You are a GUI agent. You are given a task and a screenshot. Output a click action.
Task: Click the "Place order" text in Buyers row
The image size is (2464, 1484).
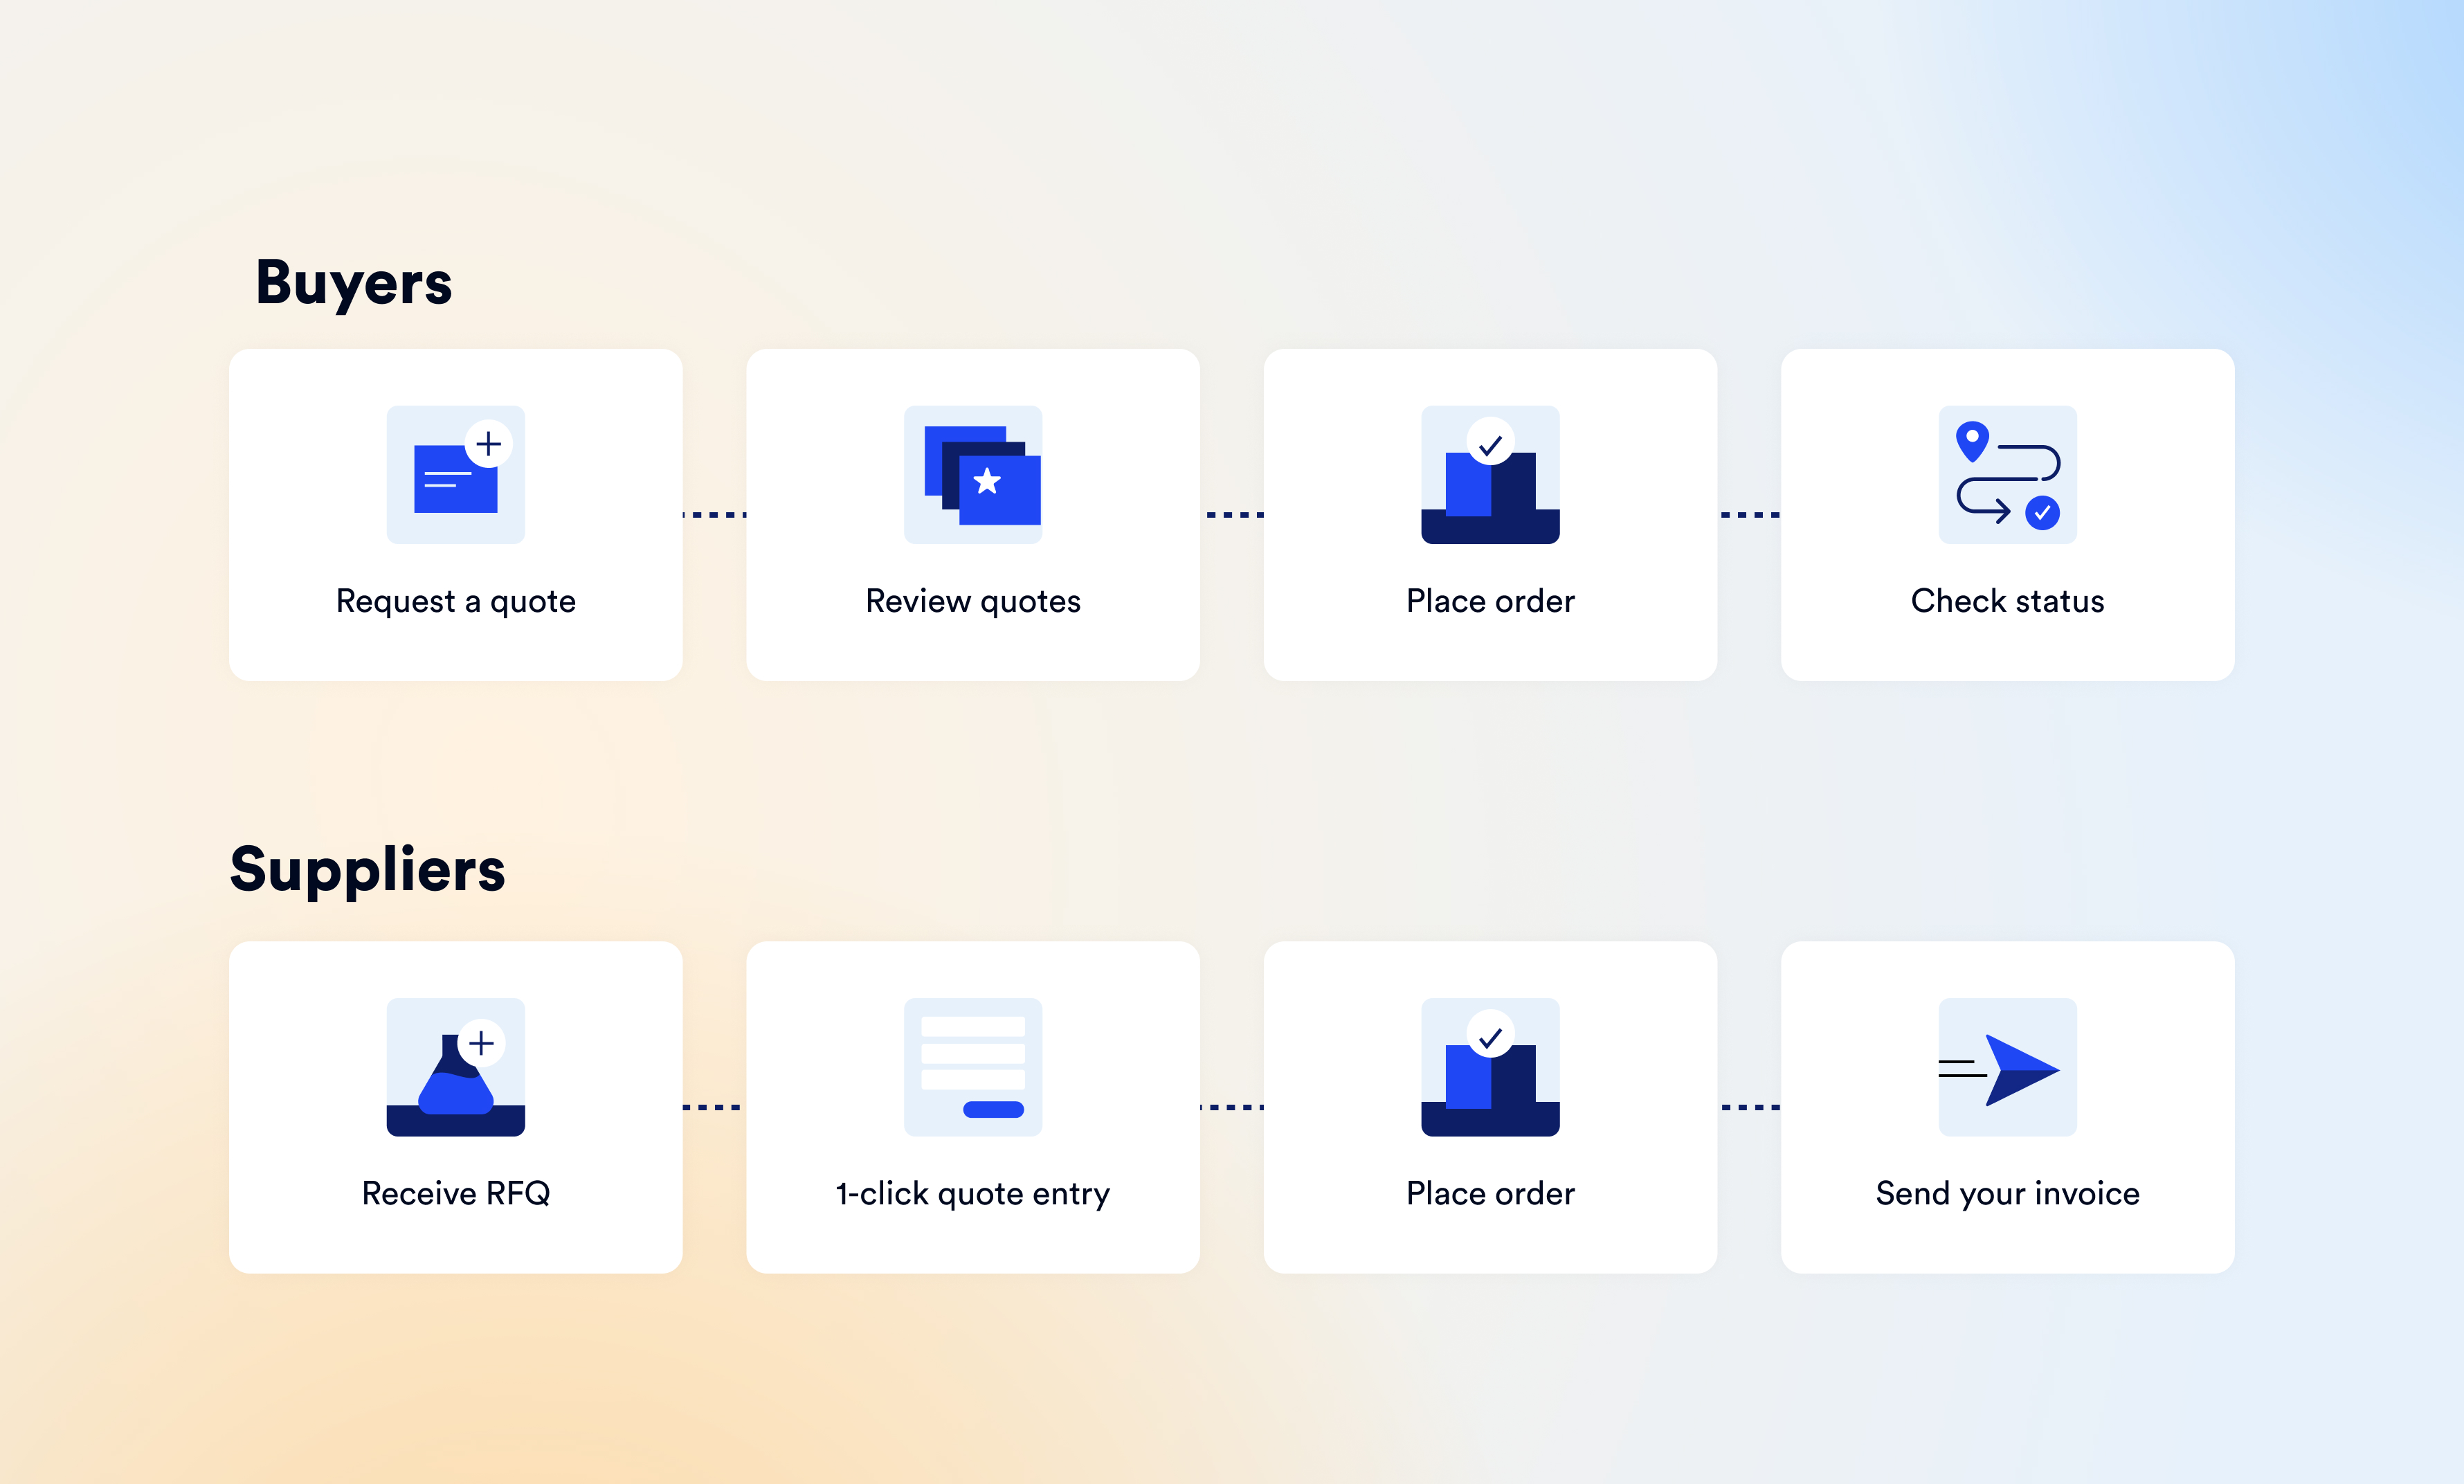click(x=1490, y=601)
